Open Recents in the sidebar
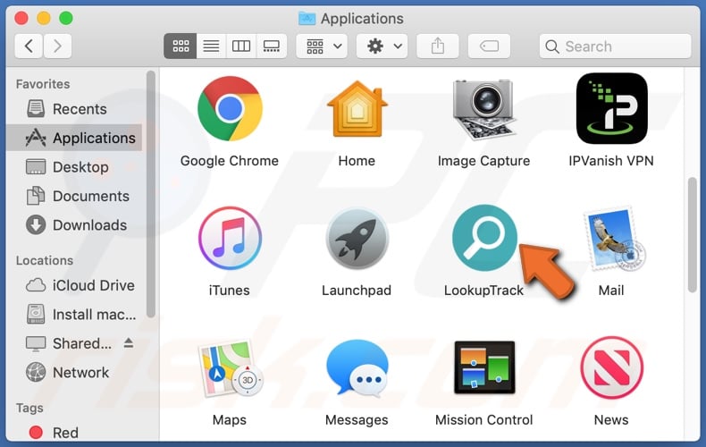This screenshot has height=447, width=706. [x=74, y=109]
